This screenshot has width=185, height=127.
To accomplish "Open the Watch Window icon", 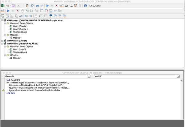I will pyautogui.click(x=51, y=11).
